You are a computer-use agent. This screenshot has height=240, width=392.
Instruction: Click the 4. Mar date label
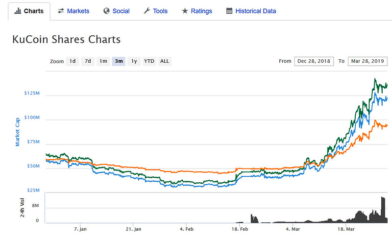293,229
